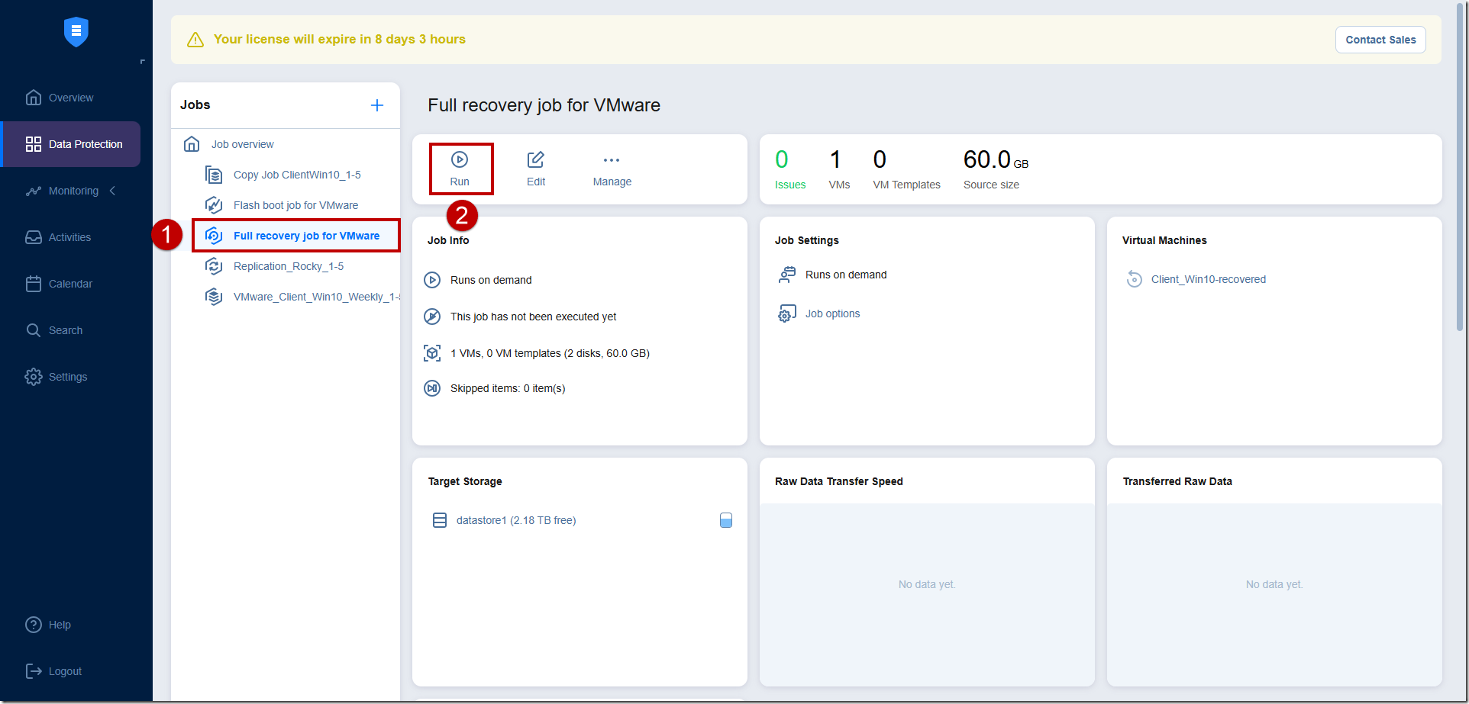Click the Settings gear icon in the sidebar
The width and height of the screenshot is (1469, 704).
pyautogui.click(x=34, y=377)
